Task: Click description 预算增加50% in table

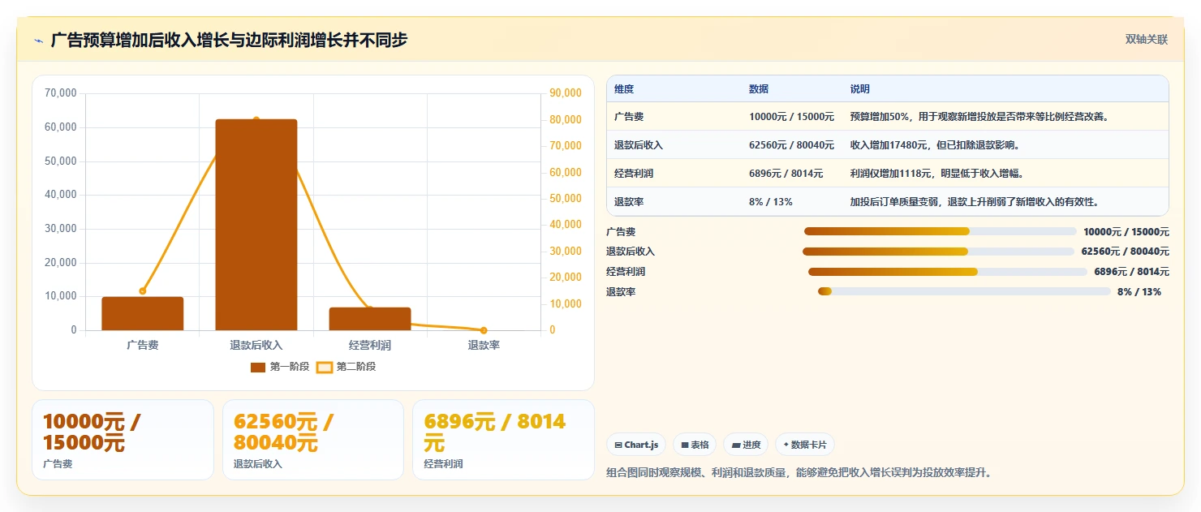Action: [x=979, y=117]
